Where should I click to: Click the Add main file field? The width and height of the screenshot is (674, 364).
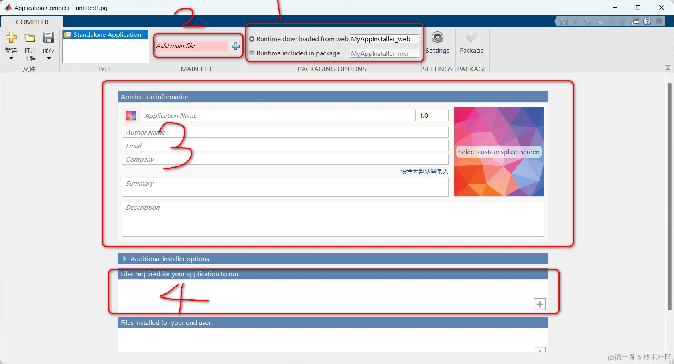click(x=191, y=46)
